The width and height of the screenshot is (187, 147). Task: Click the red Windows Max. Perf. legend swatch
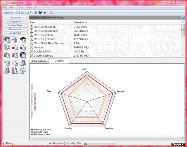(32, 130)
